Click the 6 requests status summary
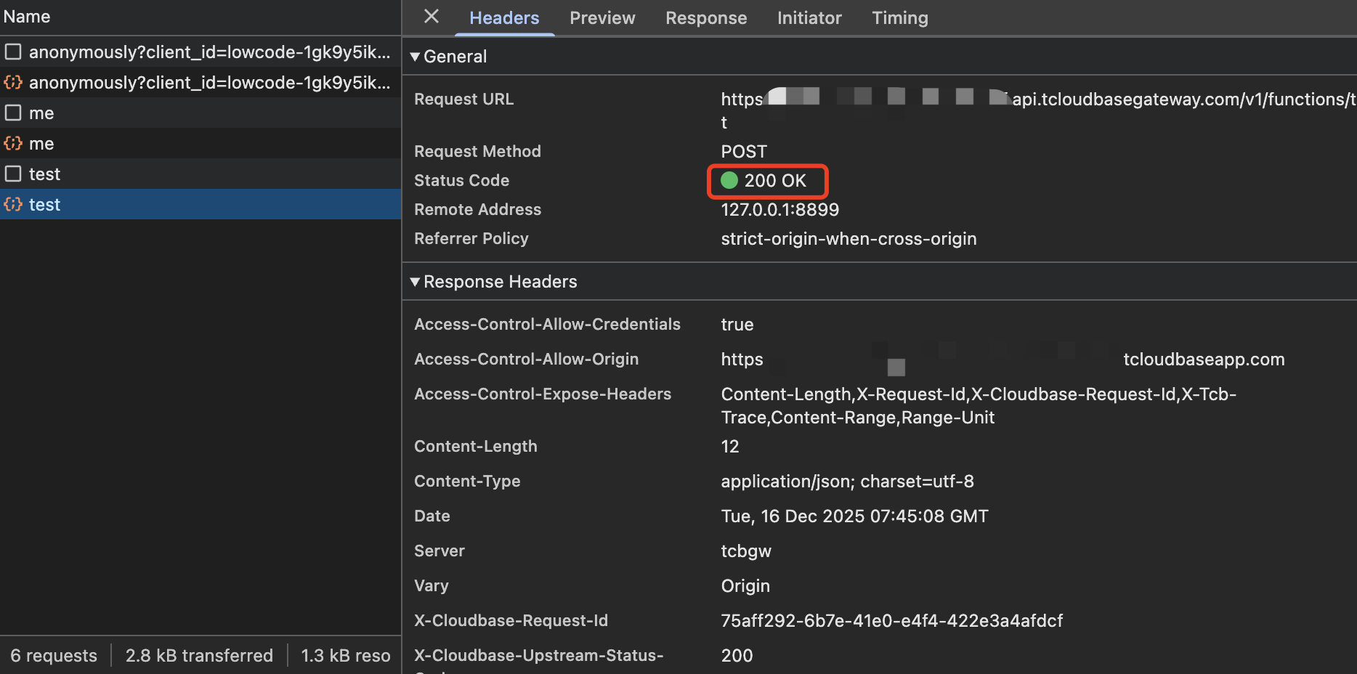Screen dimensions: 1357x674 coord(54,656)
